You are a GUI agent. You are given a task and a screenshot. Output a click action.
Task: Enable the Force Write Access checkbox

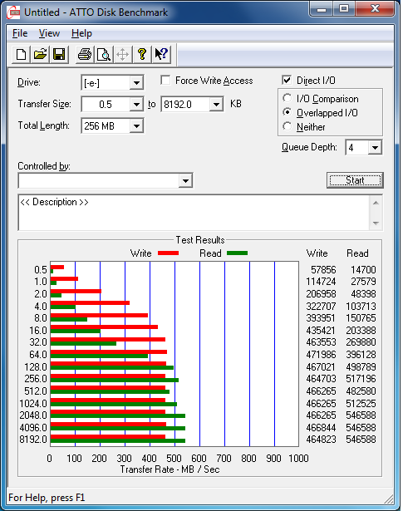pyautogui.click(x=165, y=80)
